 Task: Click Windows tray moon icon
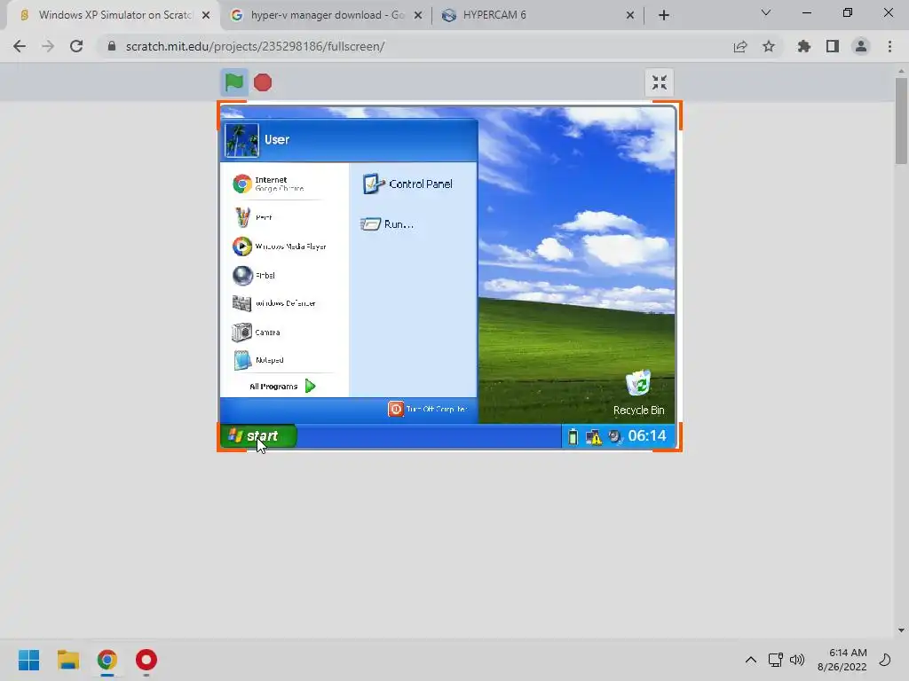pos(885,660)
